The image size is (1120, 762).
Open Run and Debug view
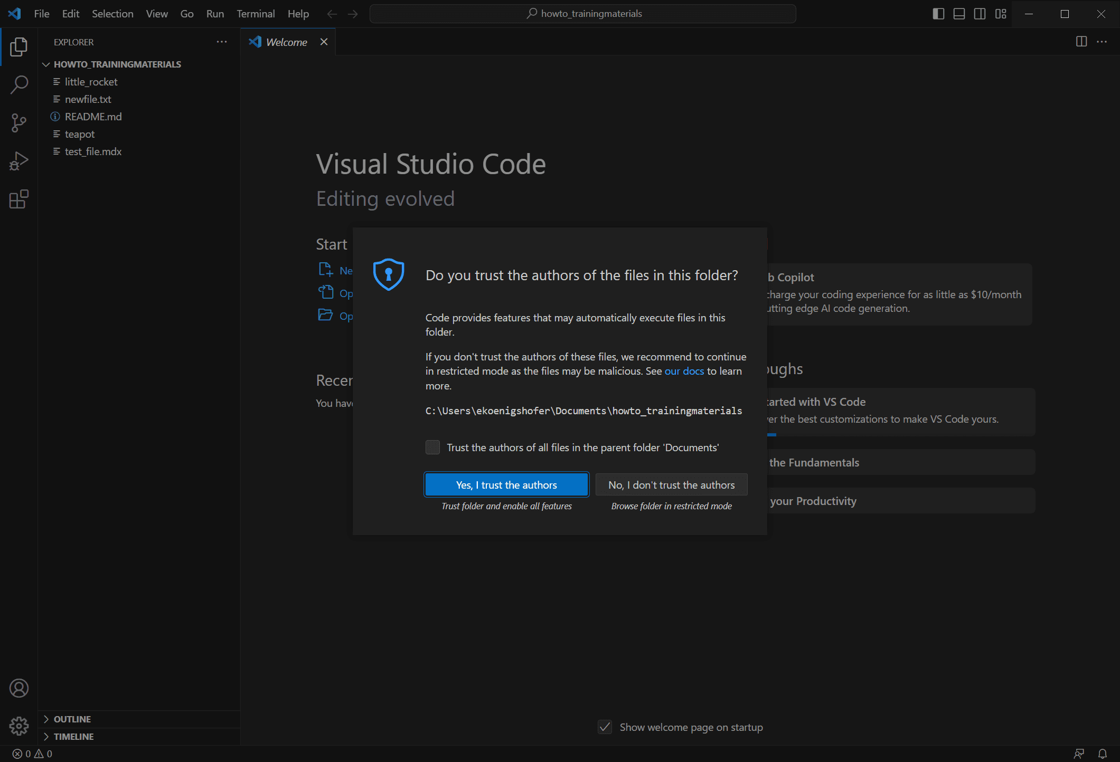click(19, 161)
